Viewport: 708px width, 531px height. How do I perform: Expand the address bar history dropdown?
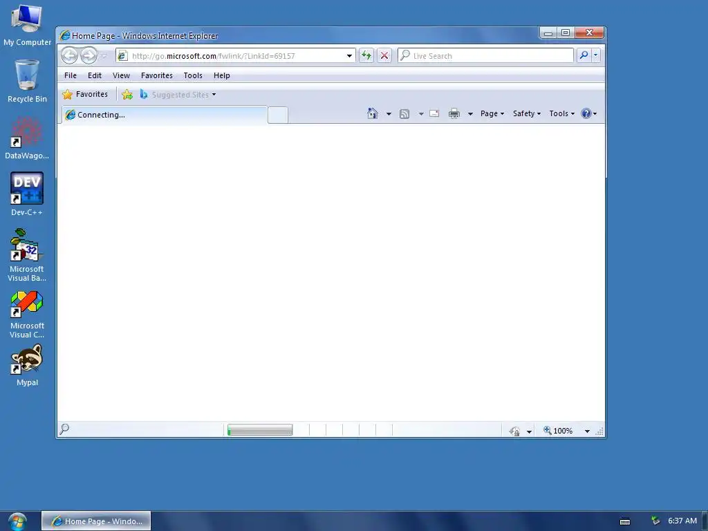click(x=349, y=56)
